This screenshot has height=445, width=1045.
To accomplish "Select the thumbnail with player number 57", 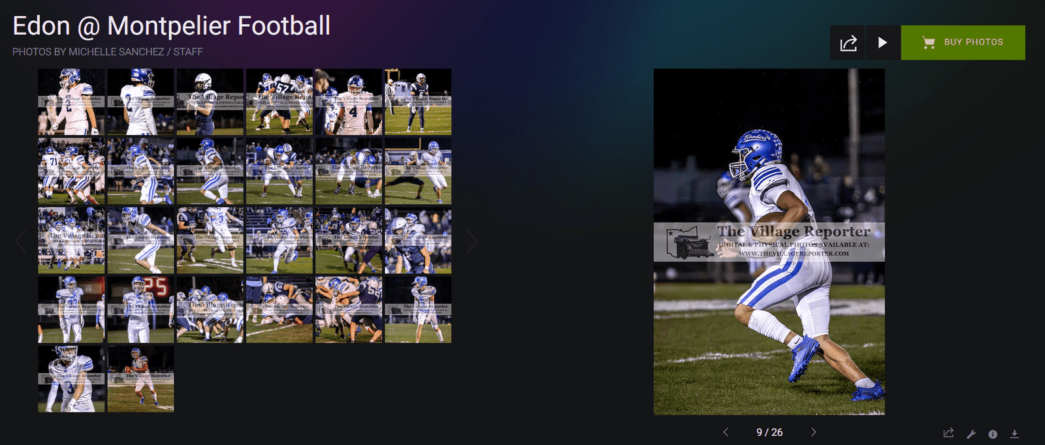I will click(279, 102).
